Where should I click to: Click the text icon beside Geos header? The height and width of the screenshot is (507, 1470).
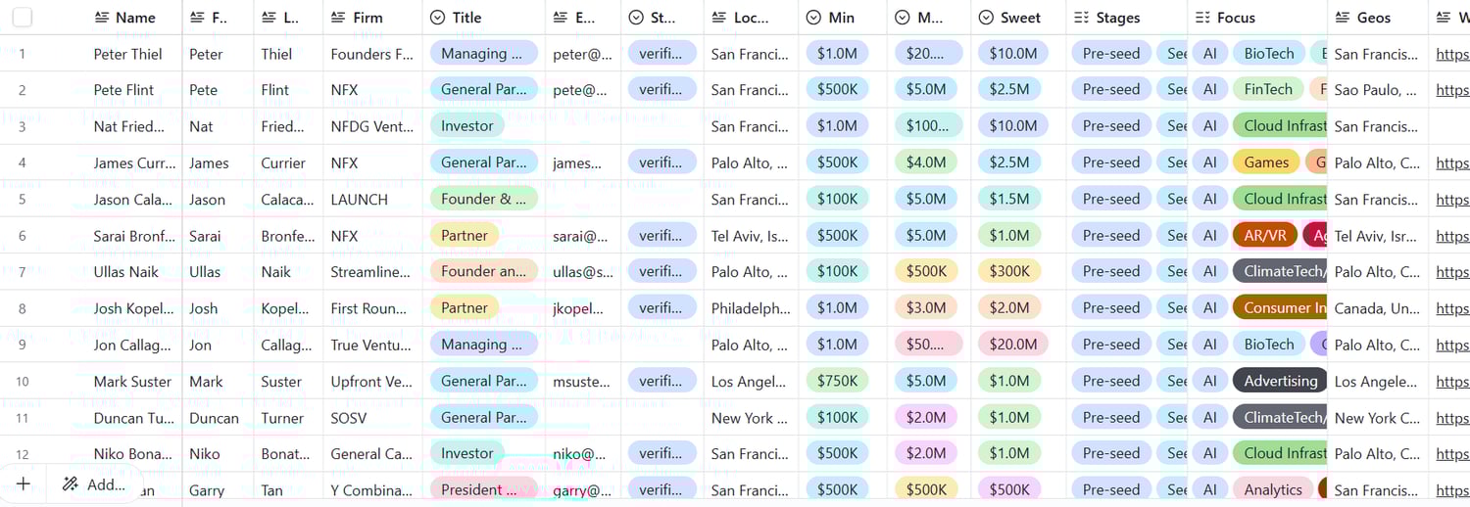(1343, 18)
